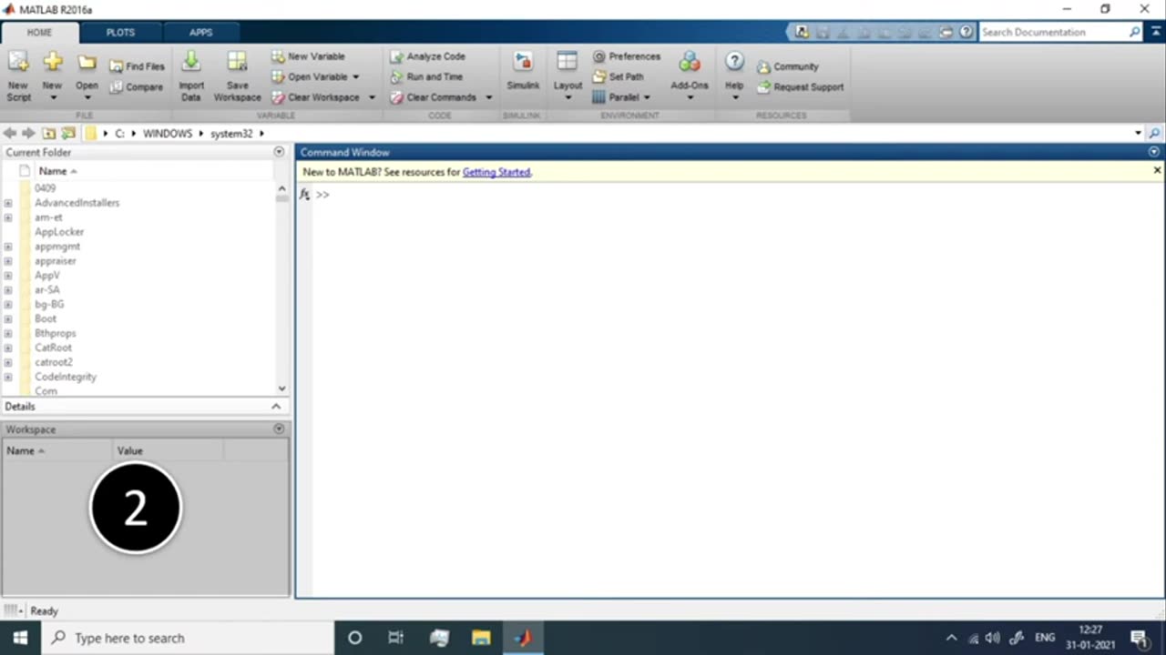Screen dimensions: 1166x655
Task: Click Set Path
Action: (x=619, y=77)
